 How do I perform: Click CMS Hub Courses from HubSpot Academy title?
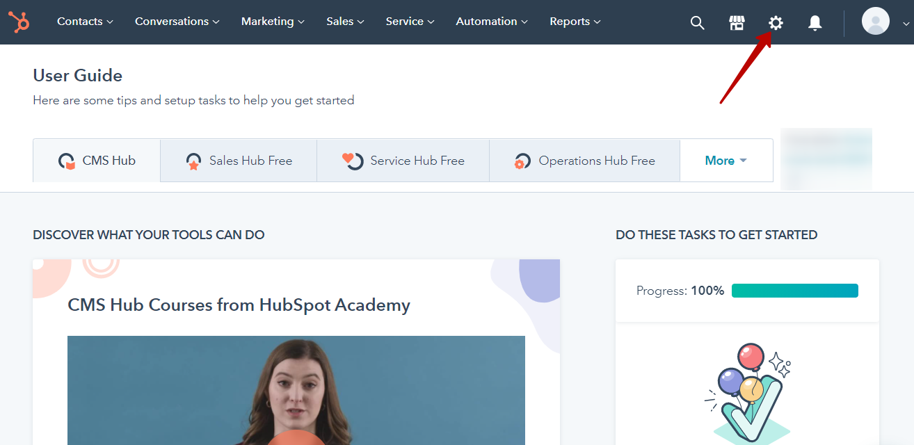(239, 305)
